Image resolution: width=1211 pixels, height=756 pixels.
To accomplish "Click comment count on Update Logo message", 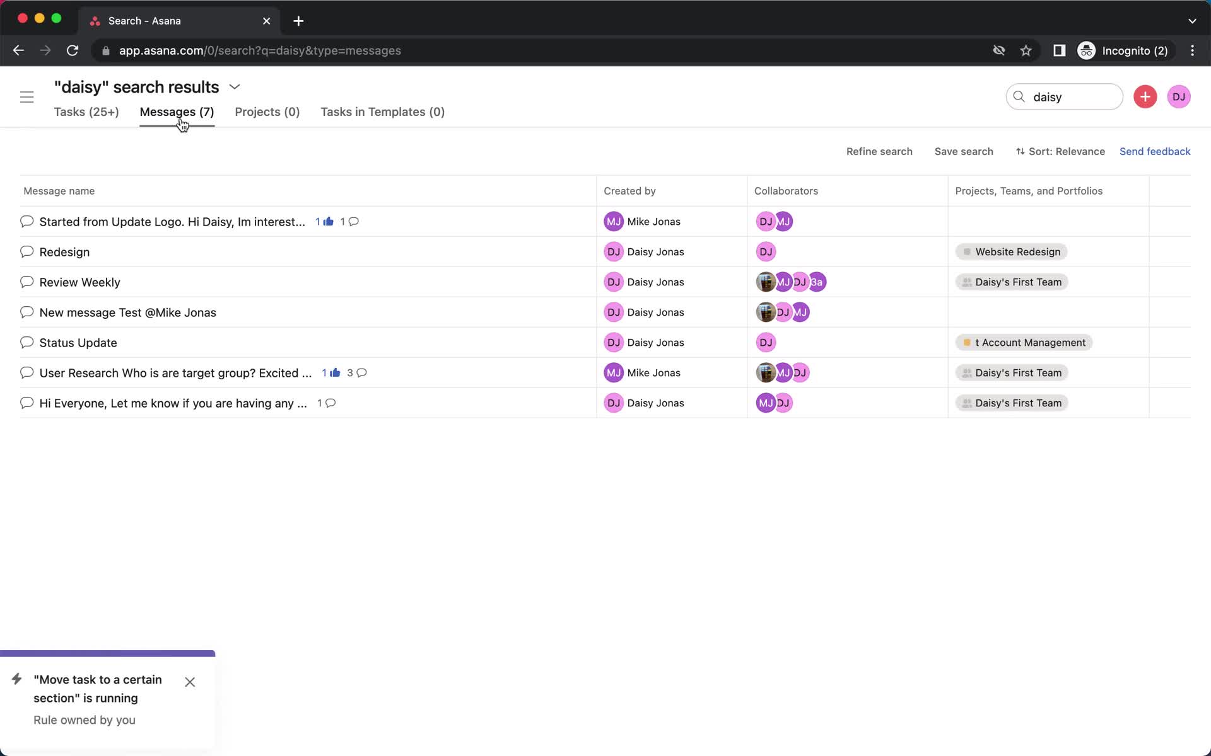I will 349,221.
